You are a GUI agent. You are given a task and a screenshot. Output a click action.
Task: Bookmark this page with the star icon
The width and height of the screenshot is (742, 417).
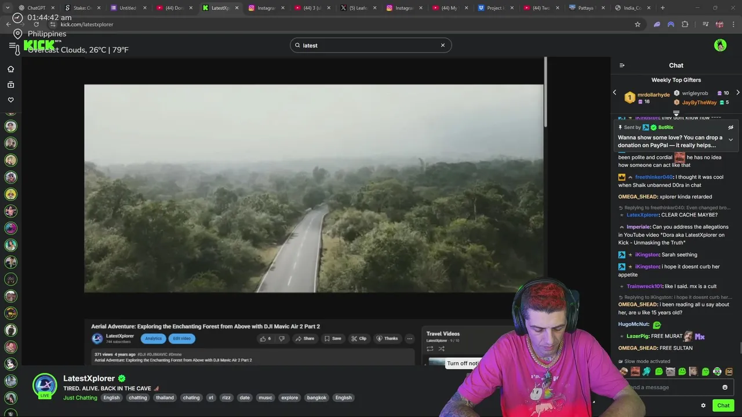point(638,24)
